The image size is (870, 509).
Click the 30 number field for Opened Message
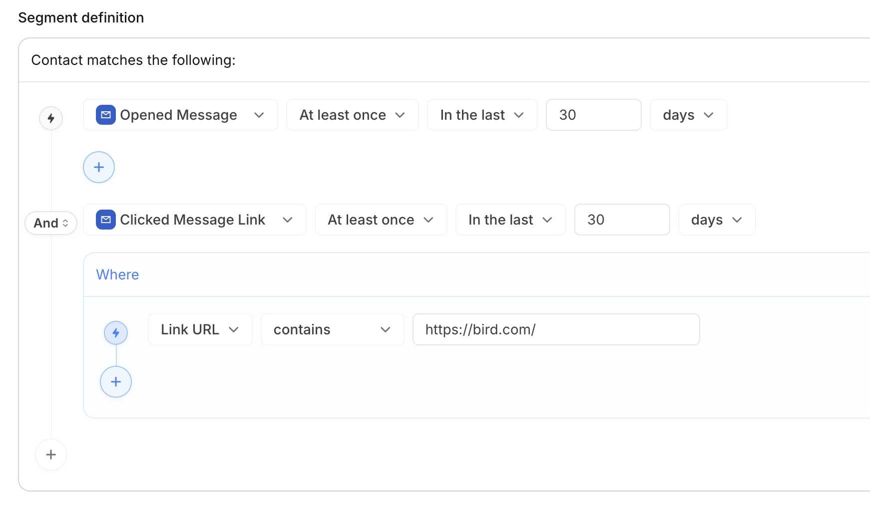coord(593,115)
